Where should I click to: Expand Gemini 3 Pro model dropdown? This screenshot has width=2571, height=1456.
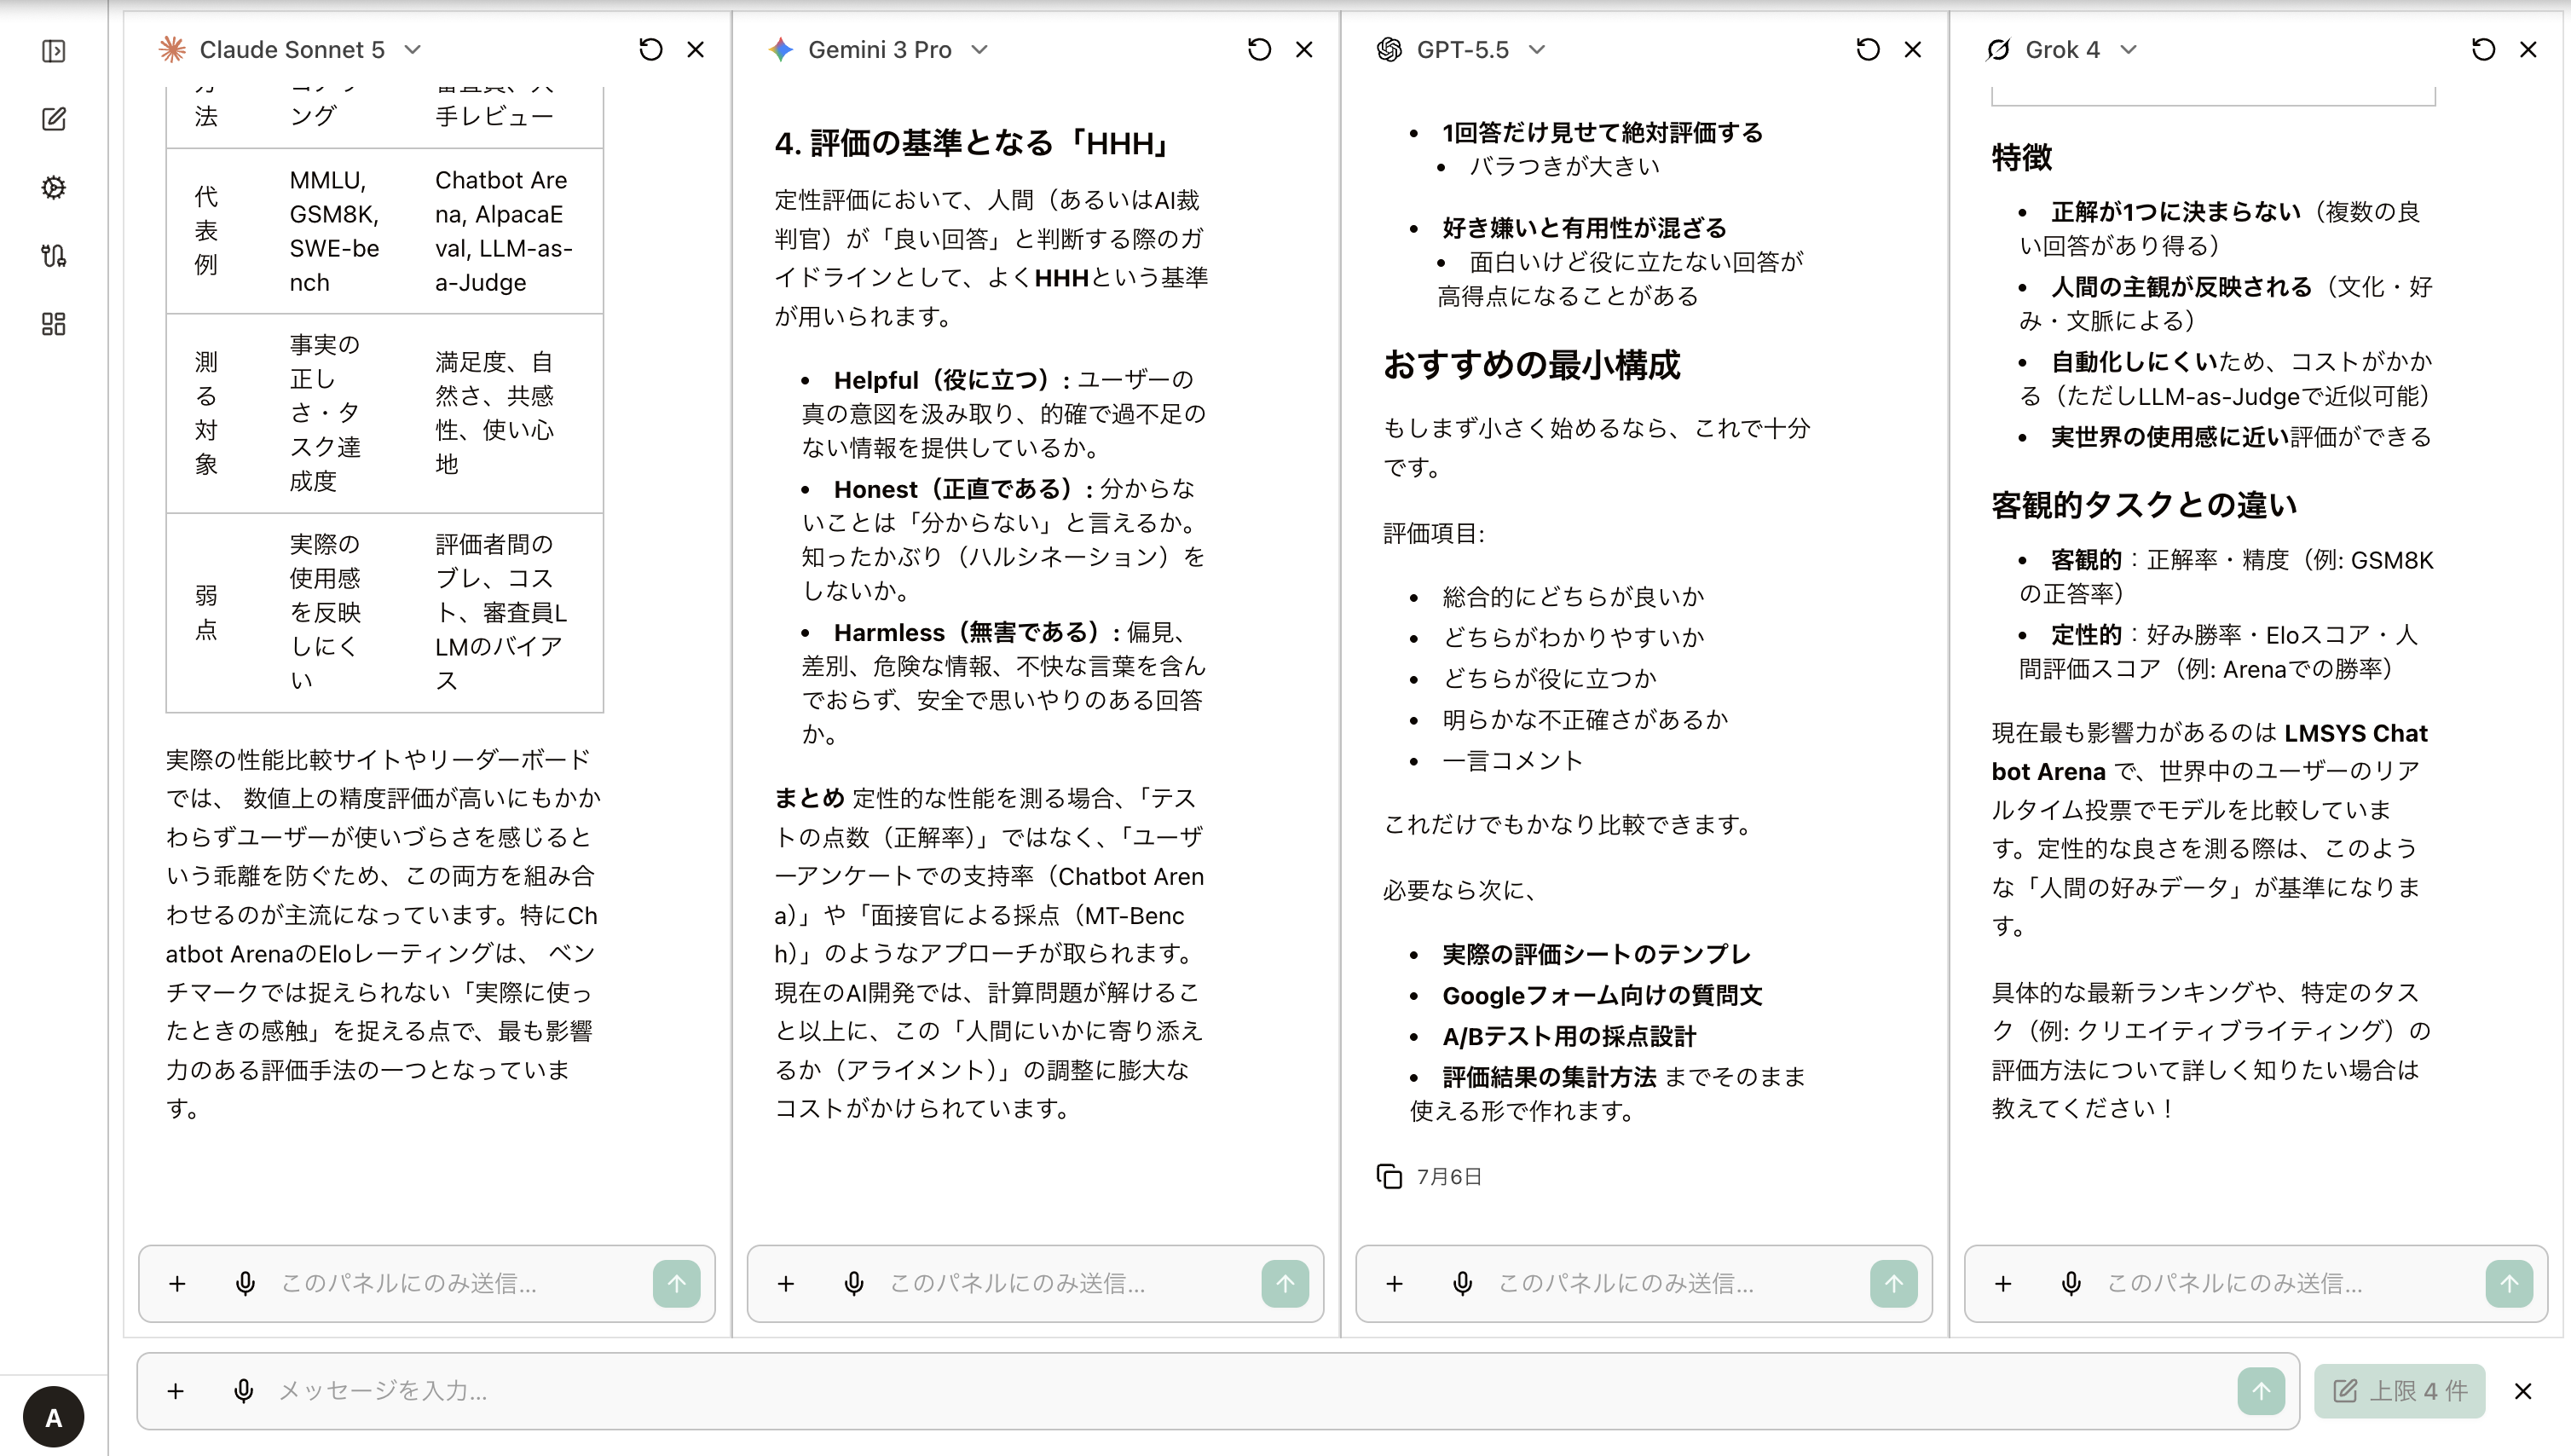click(980, 49)
